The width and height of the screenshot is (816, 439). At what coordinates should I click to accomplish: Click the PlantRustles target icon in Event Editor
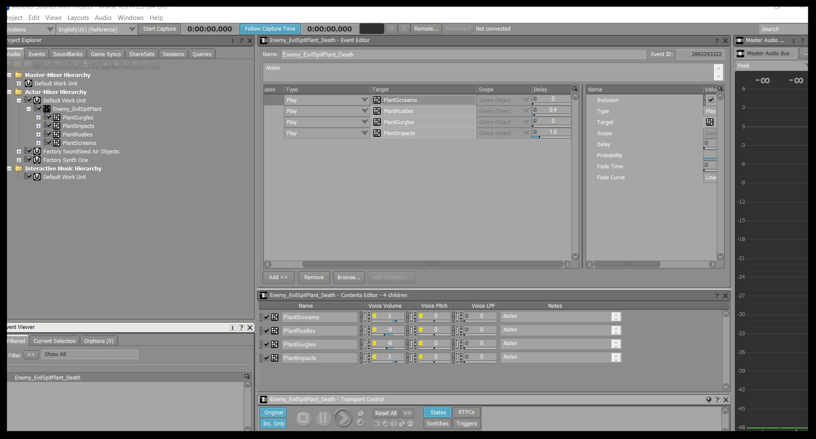click(377, 111)
